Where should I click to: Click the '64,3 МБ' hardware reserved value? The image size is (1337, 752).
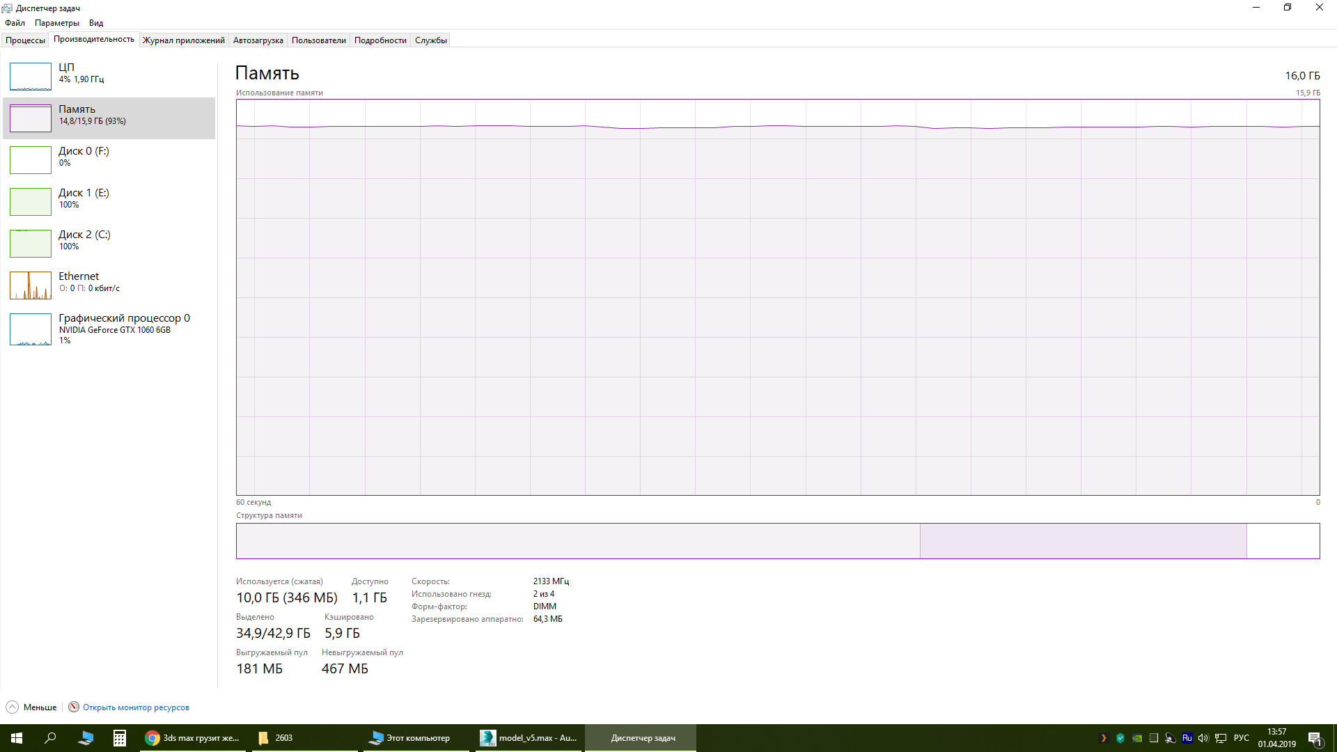[548, 619]
